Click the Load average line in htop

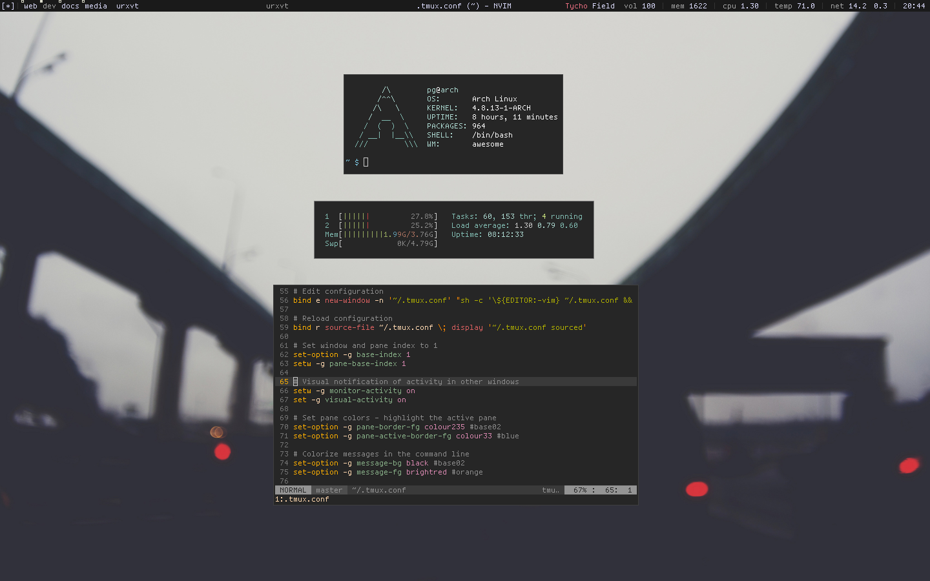(515, 225)
